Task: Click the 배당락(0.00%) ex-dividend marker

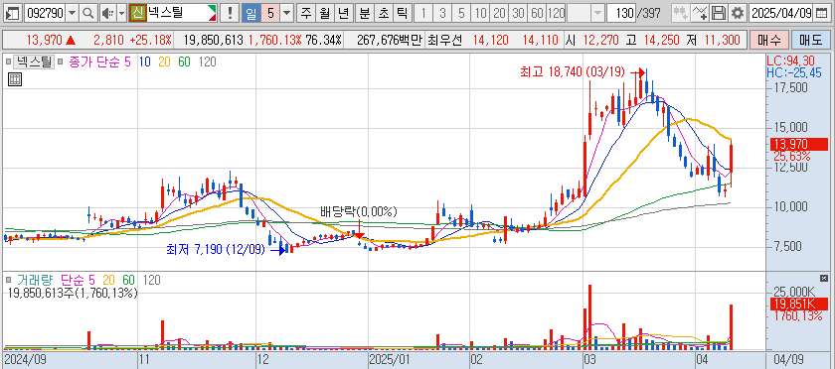Action: (x=359, y=211)
